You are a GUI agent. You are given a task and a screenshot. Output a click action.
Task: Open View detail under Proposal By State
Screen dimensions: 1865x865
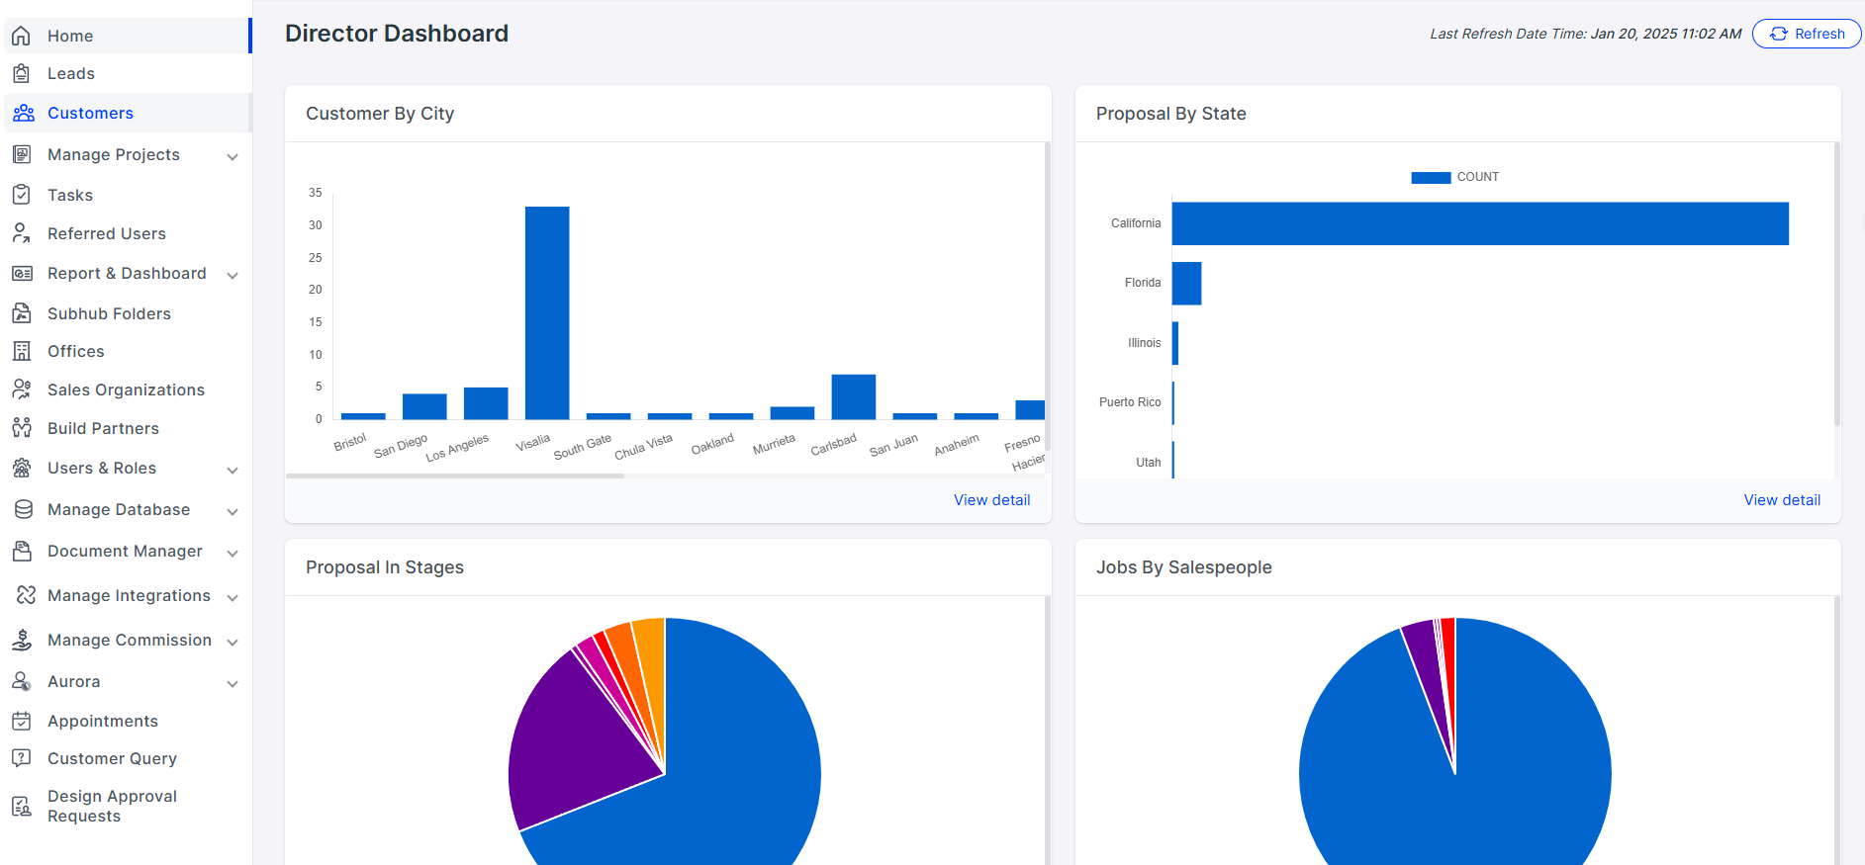[1782, 500]
